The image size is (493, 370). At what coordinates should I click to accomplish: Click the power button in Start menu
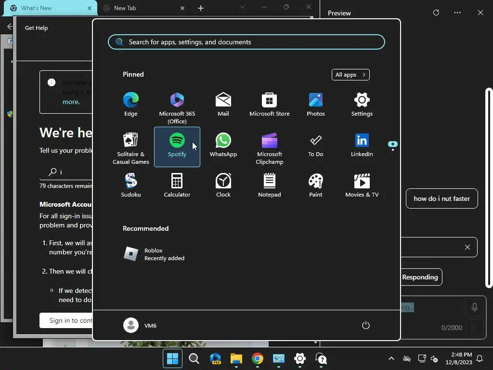[x=366, y=325]
